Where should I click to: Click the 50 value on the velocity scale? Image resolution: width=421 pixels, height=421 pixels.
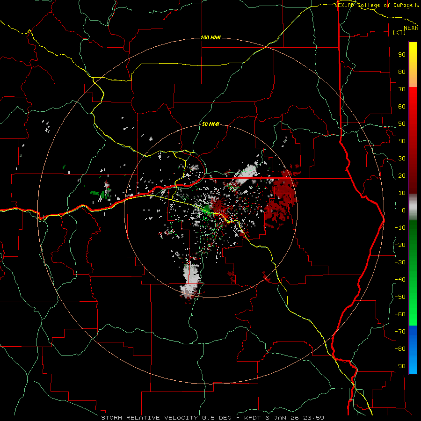[402, 124]
